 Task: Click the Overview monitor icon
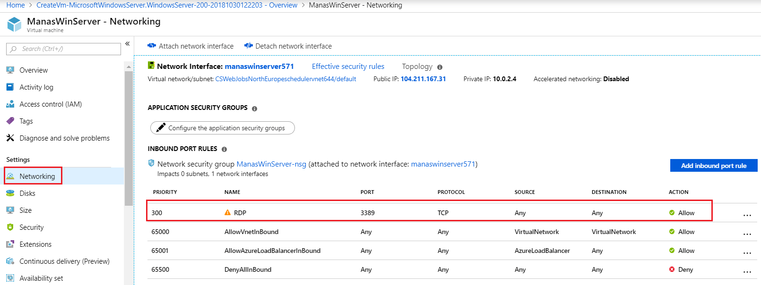click(10, 70)
